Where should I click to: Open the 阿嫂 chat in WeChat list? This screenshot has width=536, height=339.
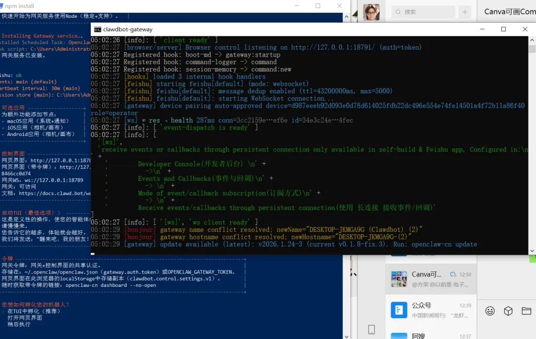[431, 334]
